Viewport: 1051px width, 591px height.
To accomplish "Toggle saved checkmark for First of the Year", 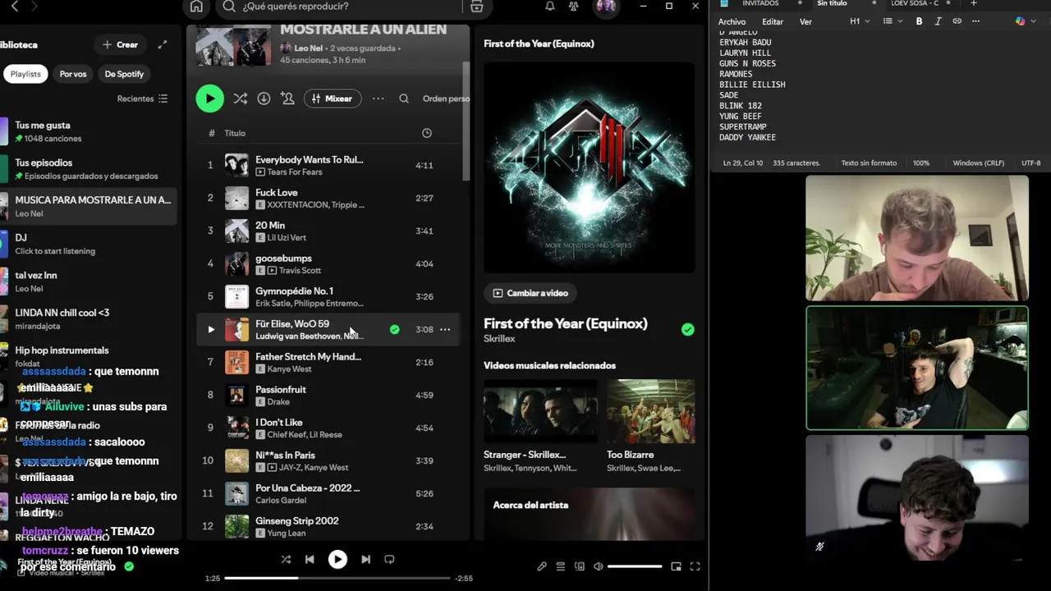I will 687,329.
